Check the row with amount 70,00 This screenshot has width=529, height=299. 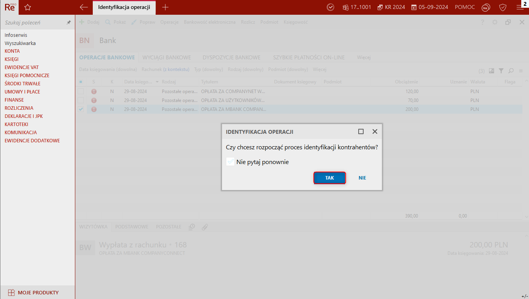pos(81,100)
